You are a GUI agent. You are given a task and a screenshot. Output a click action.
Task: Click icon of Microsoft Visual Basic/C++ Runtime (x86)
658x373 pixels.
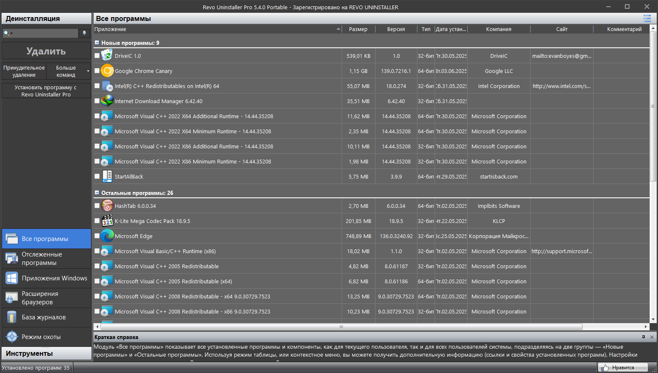pos(107,251)
